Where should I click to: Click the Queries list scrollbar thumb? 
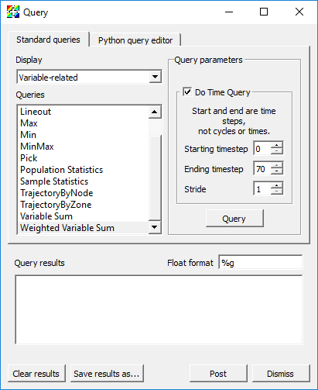(x=155, y=178)
